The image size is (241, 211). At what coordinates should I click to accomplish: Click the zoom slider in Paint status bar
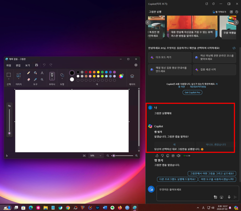click(x=122, y=156)
